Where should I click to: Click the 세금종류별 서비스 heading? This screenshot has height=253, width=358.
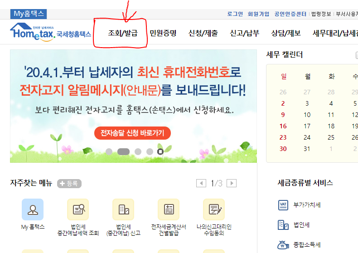coord(305,183)
